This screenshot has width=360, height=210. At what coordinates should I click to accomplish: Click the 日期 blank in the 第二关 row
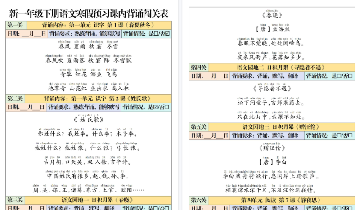pos(26,107)
